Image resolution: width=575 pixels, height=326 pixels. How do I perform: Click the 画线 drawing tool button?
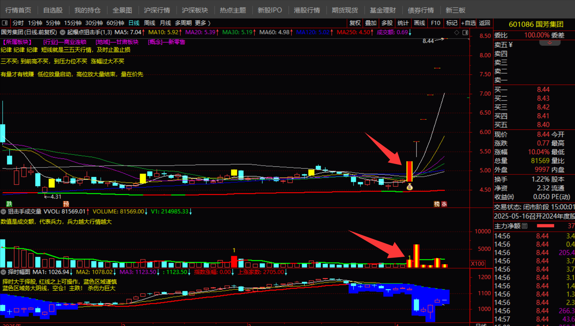click(419, 23)
